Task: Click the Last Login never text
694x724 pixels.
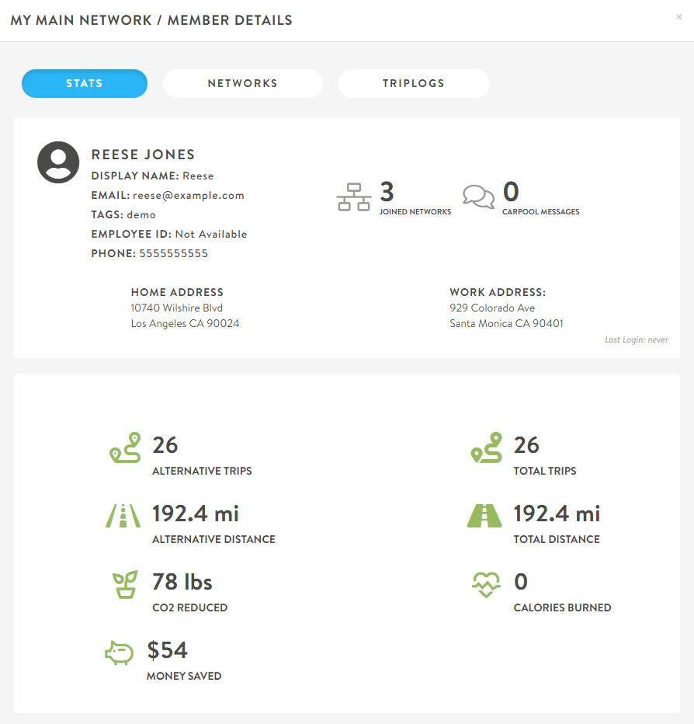Action: 637,339
